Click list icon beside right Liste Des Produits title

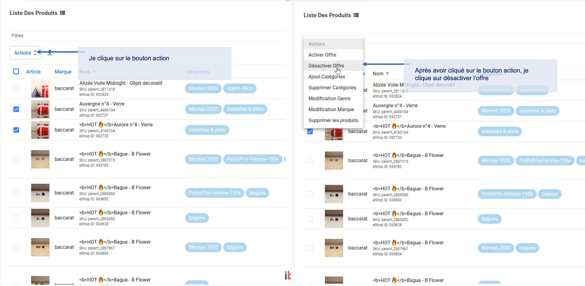[356, 15]
